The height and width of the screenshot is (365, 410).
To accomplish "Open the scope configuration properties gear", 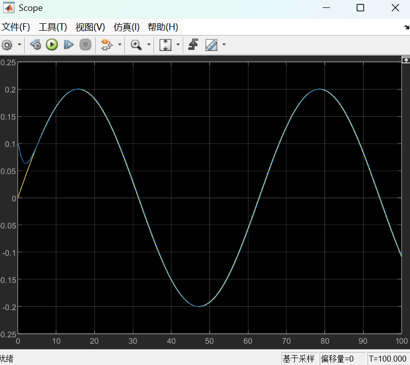I will point(7,45).
